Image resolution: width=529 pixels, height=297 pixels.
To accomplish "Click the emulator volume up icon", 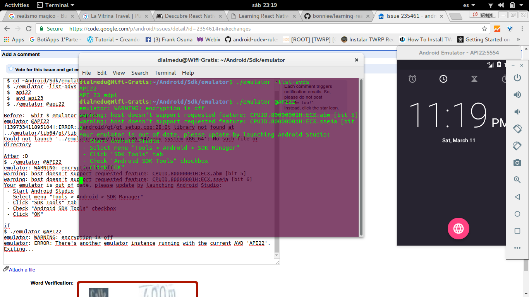I will click(517, 95).
